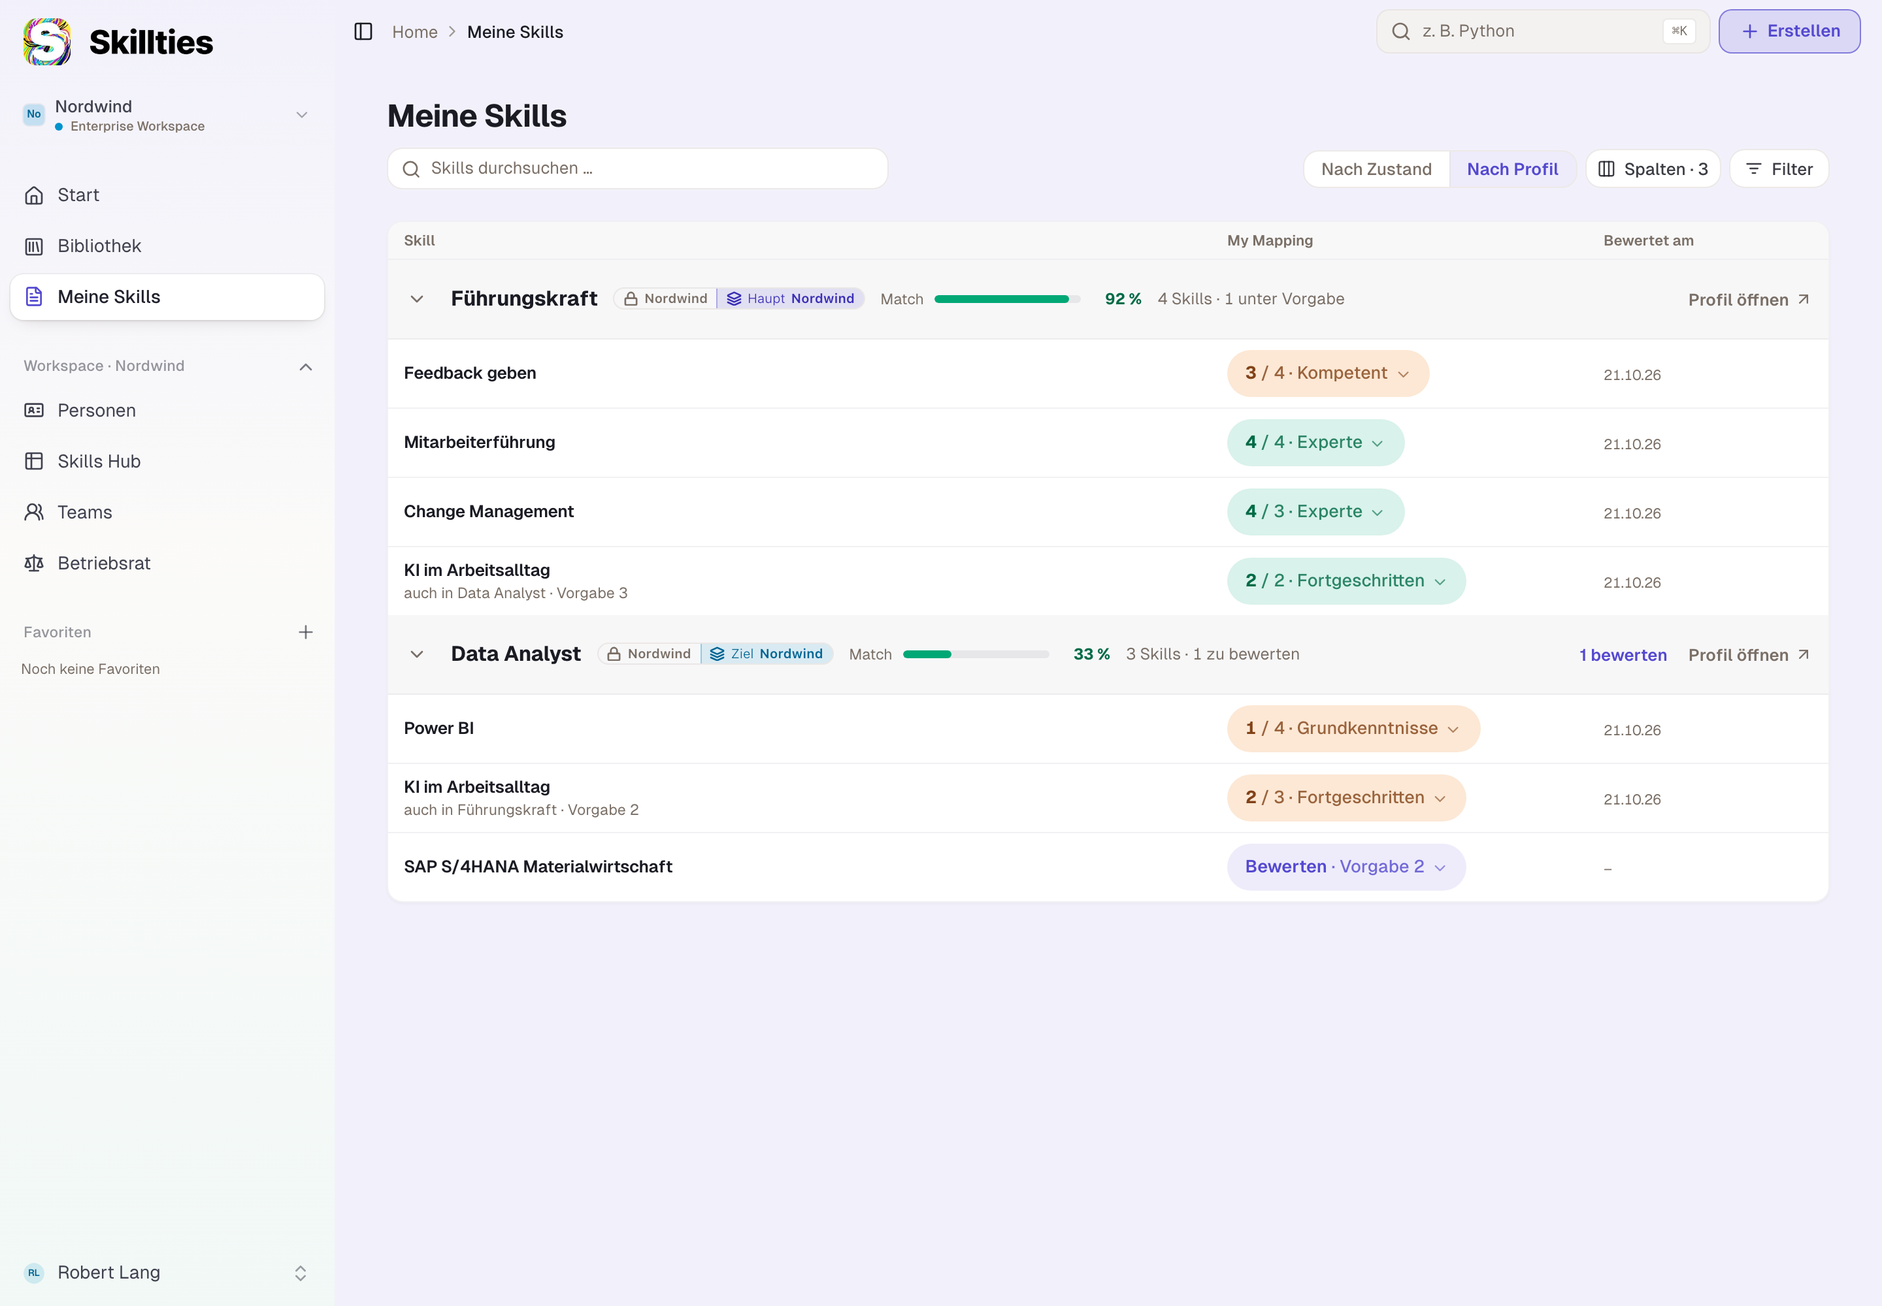The image size is (1882, 1306).
Task: Click the Ziel Nordwind layers badge
Action: click(767, 655)
